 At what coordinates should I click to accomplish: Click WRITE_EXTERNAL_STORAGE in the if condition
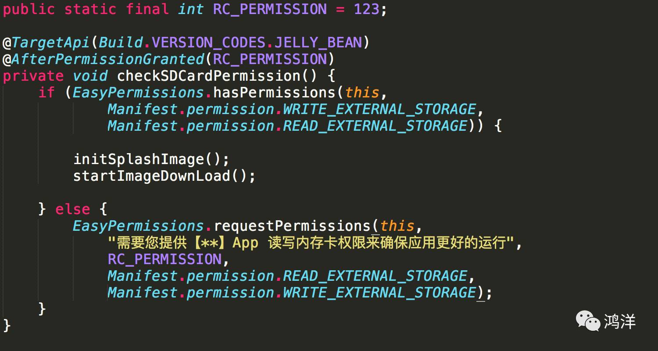379,109
